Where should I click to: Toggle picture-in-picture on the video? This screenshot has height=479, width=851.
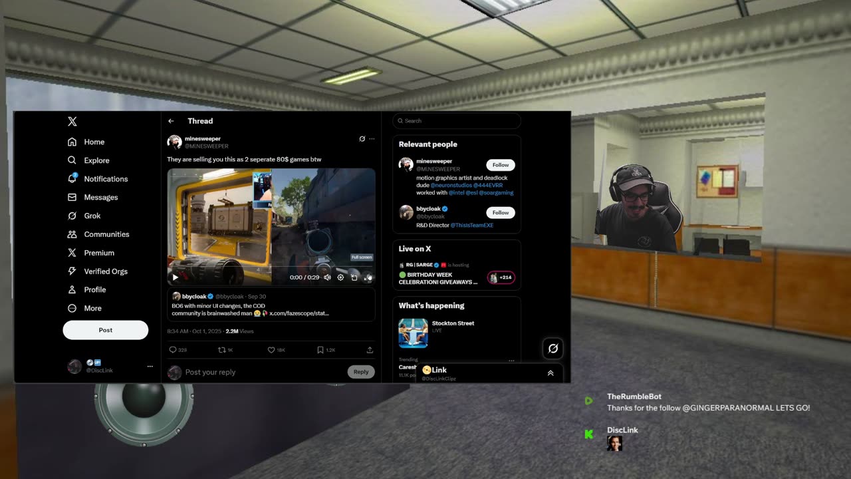(354, 277)
